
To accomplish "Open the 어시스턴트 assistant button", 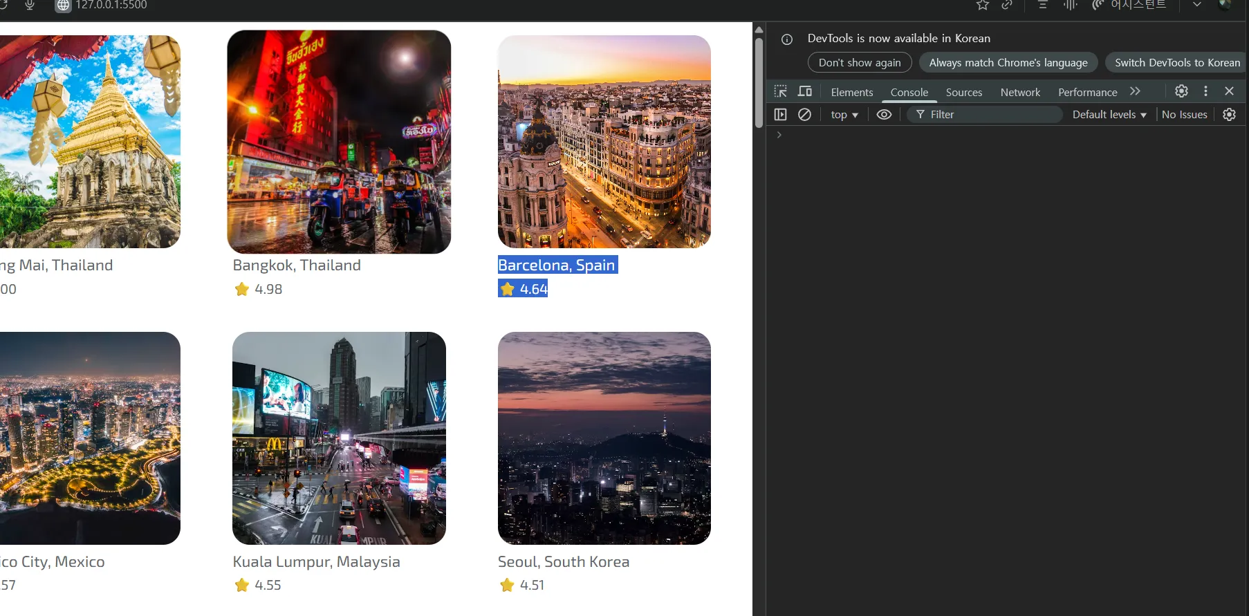I will (1129, 6).
